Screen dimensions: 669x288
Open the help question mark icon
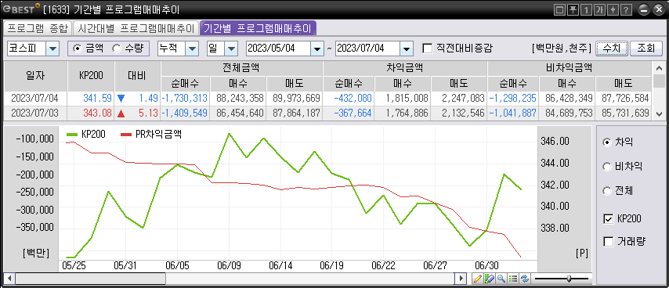(626, 9)
